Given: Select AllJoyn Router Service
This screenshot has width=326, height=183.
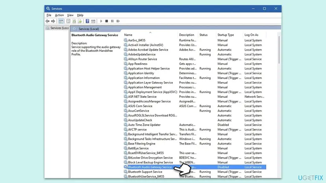Looking at the screenshot, I should pyautogui.click(x=194, y=59).
